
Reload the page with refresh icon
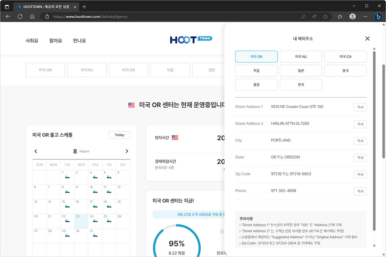coord(20,17)
